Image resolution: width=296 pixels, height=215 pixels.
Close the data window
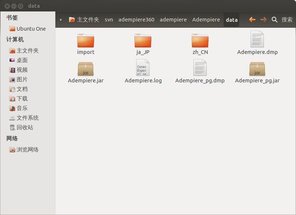7,6
